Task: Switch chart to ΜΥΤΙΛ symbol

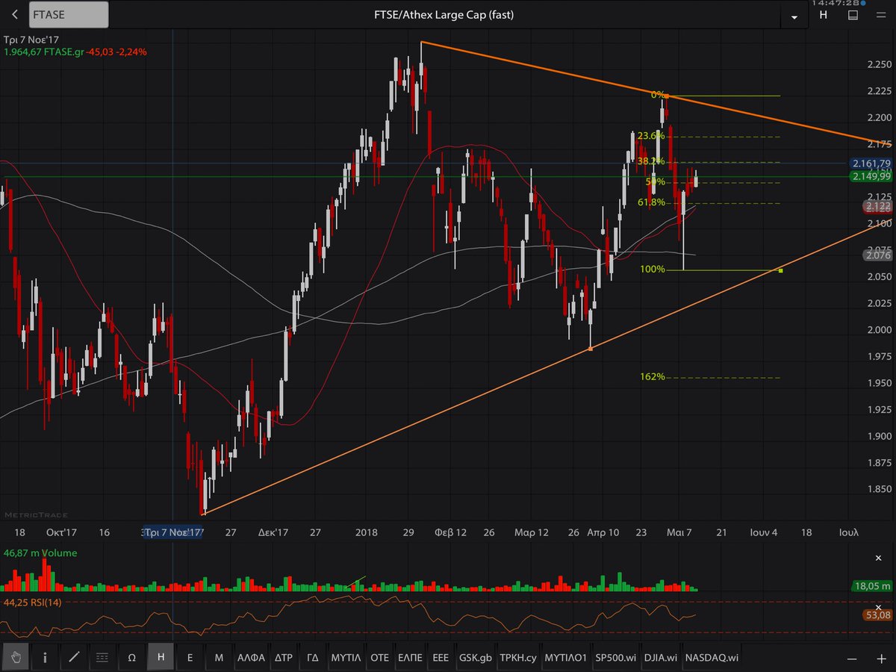Action: pos(346,657)
